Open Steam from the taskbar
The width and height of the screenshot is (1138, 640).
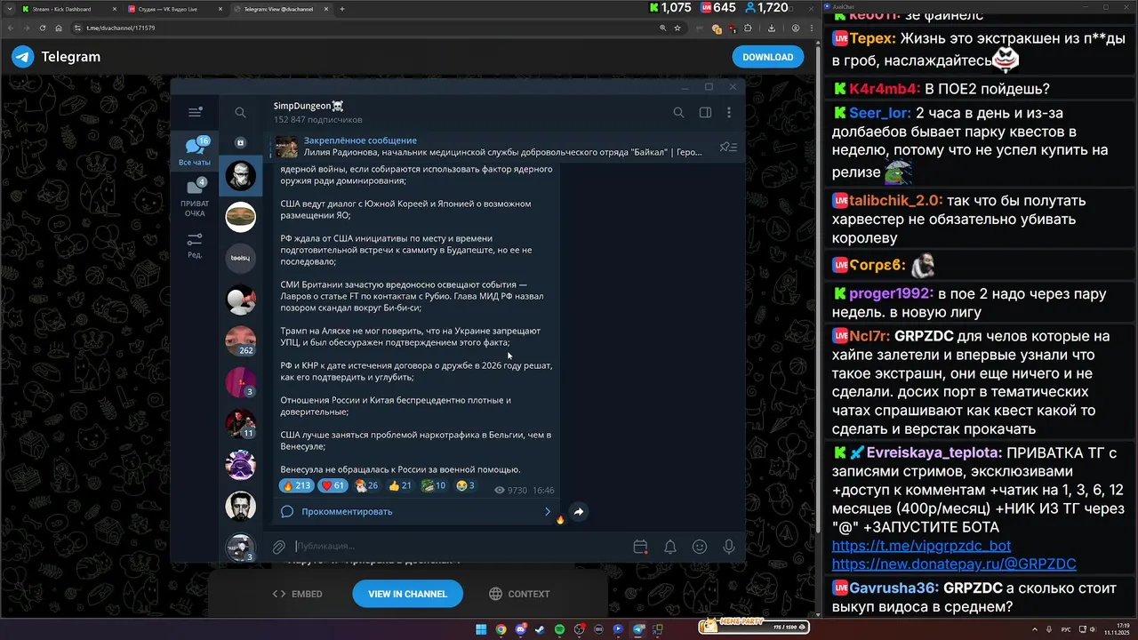[540, 629]
